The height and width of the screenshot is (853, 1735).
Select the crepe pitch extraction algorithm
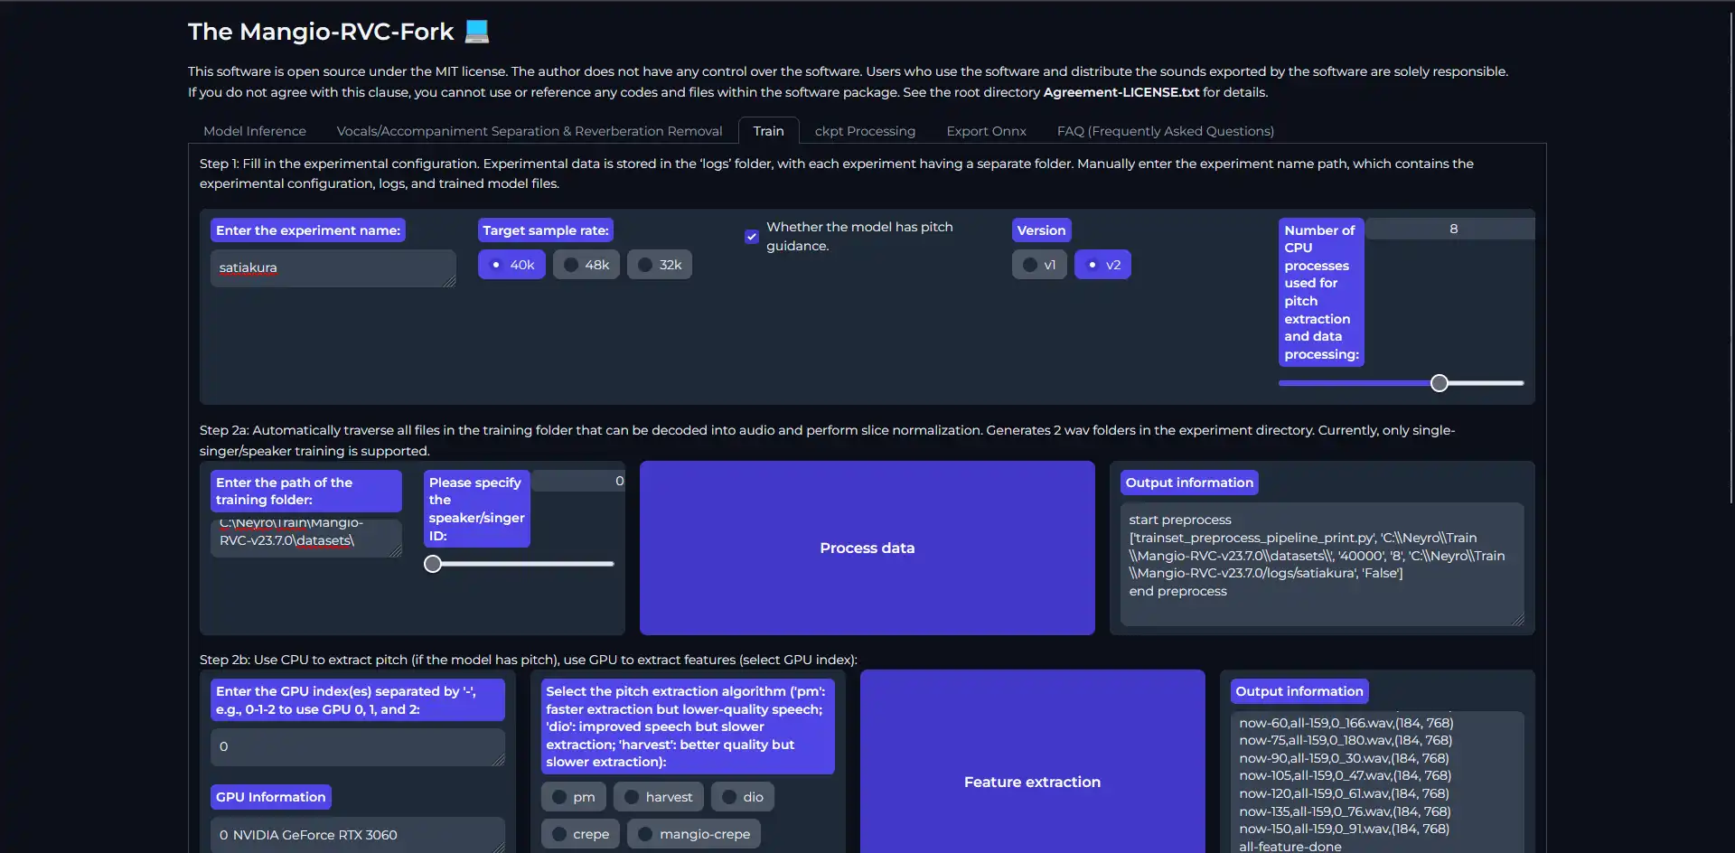pos(580,834)
